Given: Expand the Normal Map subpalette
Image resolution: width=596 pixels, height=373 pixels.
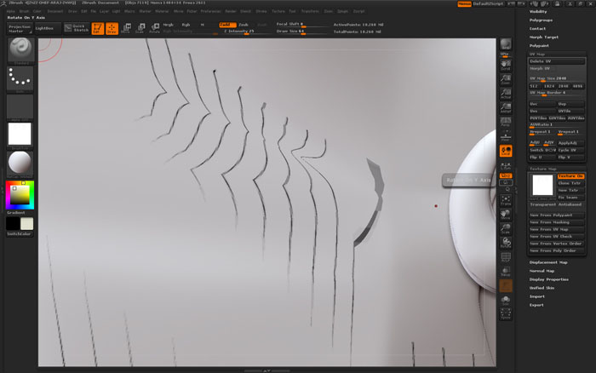Looking at the screenshot, I should 542,271.
